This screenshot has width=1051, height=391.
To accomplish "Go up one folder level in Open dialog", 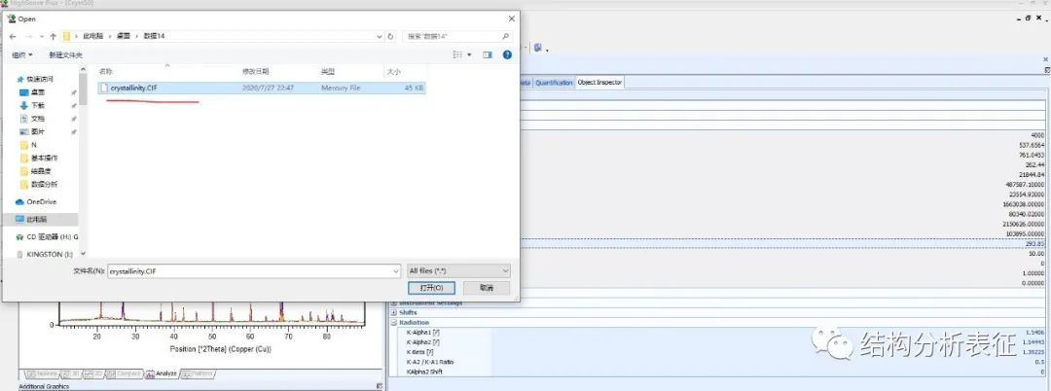I will (53, 36).
